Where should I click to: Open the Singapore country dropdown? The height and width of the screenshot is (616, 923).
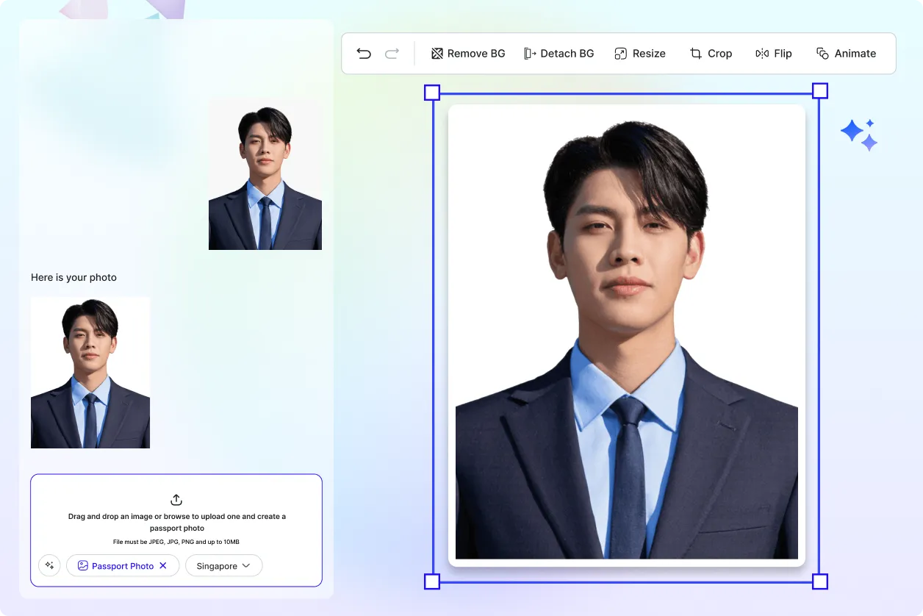223,565
